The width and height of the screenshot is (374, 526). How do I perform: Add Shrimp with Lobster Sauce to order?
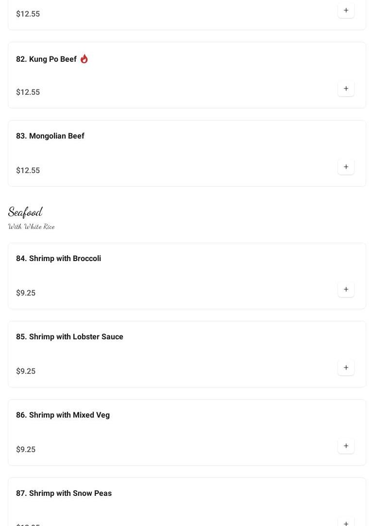[x=346, y=368]
